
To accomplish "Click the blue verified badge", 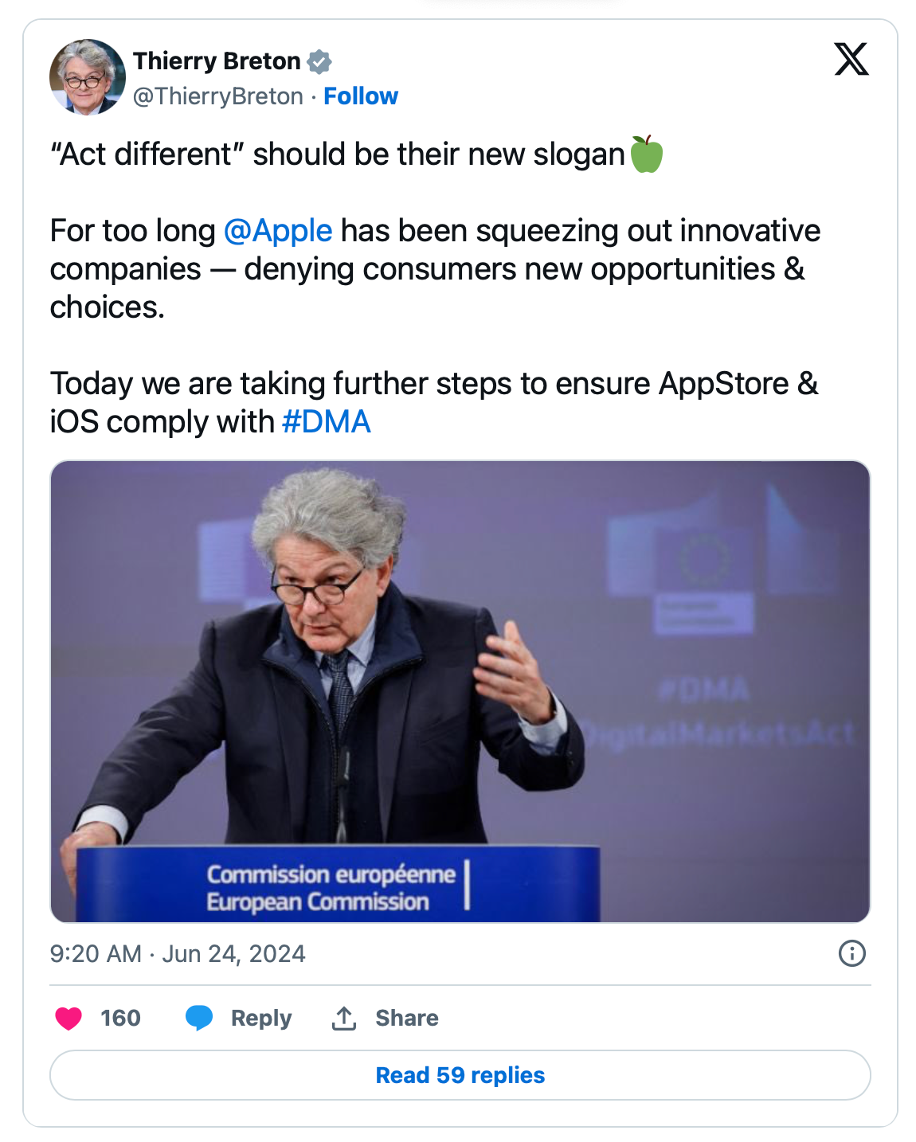I will [319, 61].
